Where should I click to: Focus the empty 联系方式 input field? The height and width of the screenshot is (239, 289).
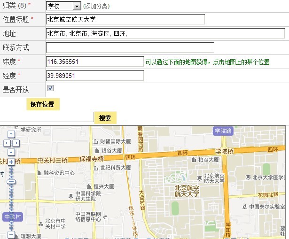(x=130, y=47)
